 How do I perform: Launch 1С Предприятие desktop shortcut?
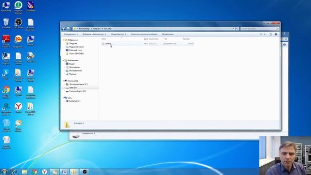(x=18, y=41)
